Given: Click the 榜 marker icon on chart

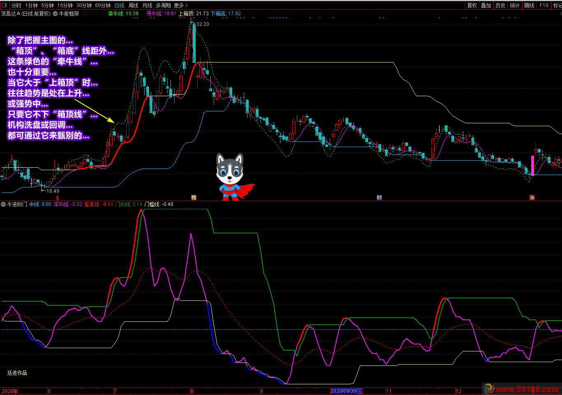Looking at the screenshot, I should (194, 198).
